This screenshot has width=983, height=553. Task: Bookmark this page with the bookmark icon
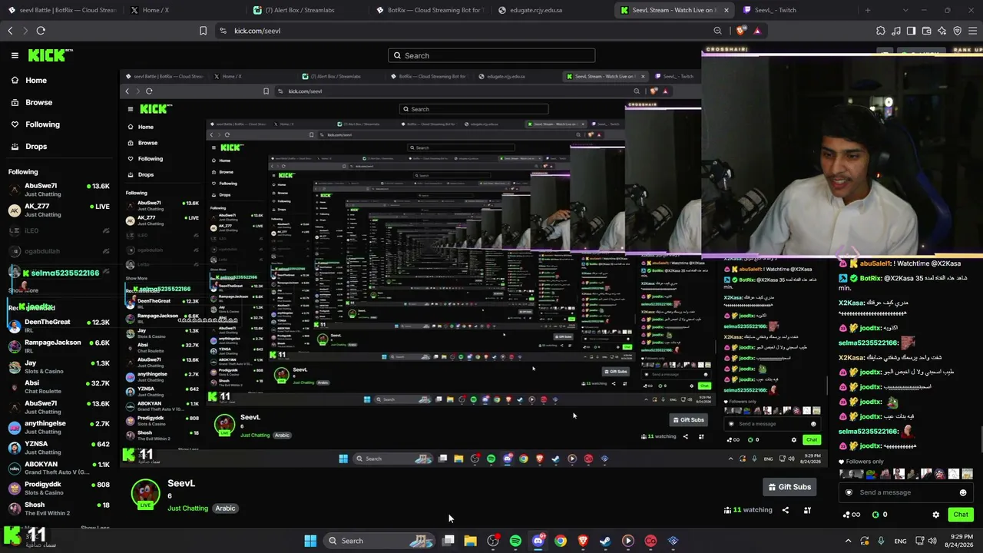pos(203,31)
